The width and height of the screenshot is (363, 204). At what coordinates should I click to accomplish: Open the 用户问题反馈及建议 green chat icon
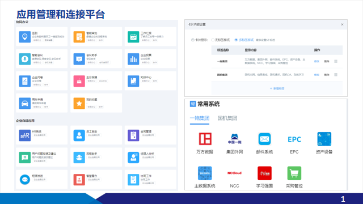tap(25, 158)
